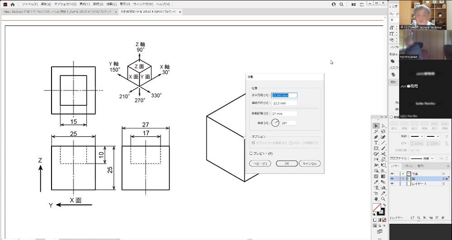
Task: Enable the プレビュー (P) checkbox
Action: click(251, 153)
